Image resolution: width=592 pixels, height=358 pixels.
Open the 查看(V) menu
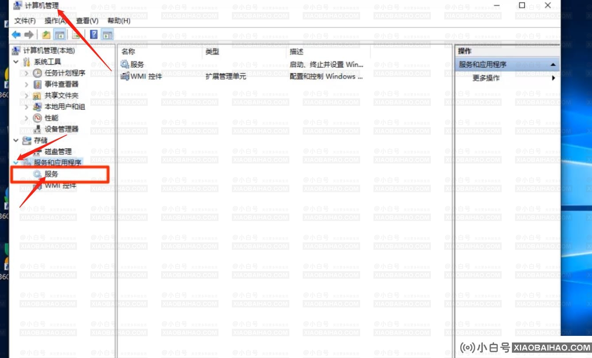click(x=87, y=21)
